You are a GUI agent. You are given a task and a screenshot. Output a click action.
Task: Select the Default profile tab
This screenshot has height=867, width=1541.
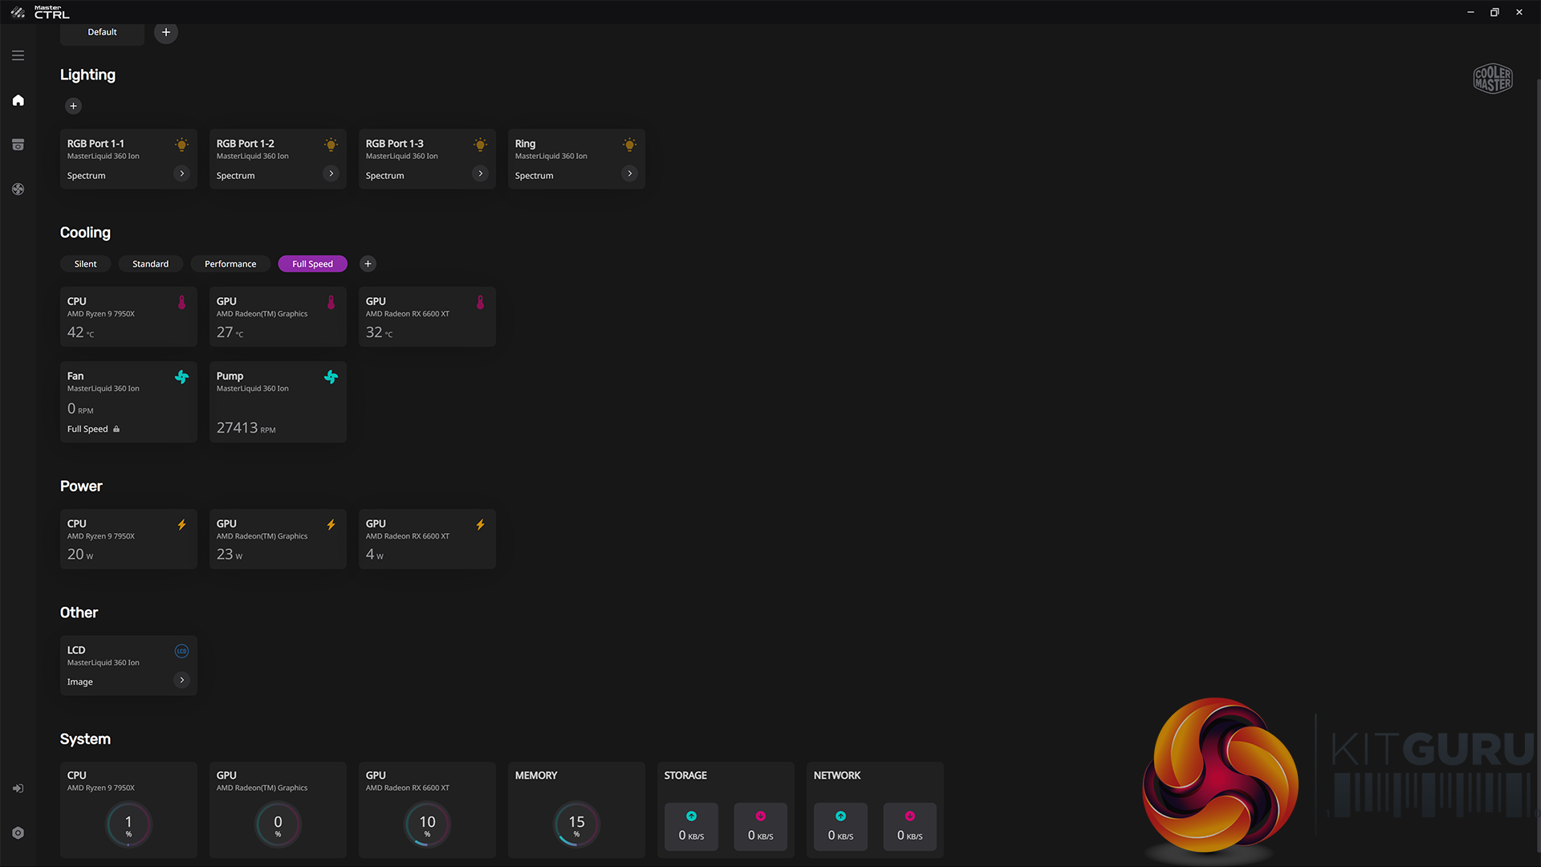[x=102, y=32]
